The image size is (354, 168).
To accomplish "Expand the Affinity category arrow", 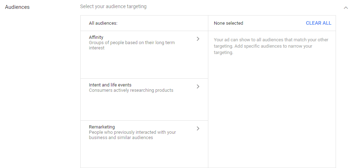I will [198, 39].
